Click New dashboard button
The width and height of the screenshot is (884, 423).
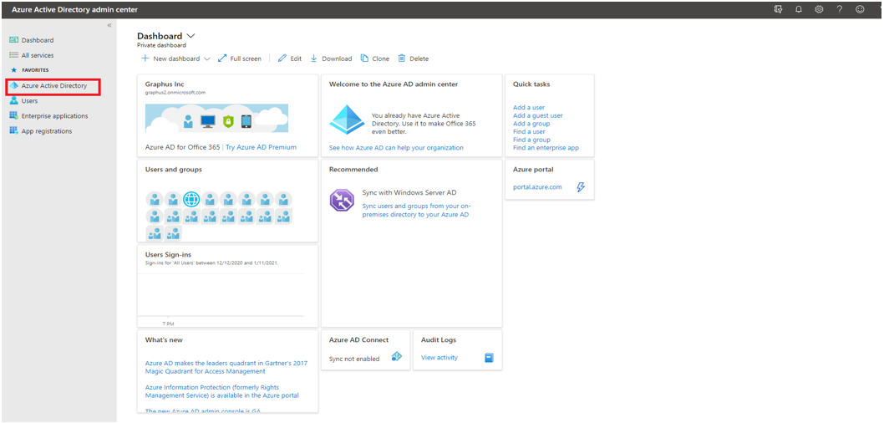(x=170, y=59)
